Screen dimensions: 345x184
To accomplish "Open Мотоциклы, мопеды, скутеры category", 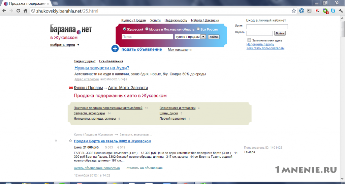I will point(95,118).
